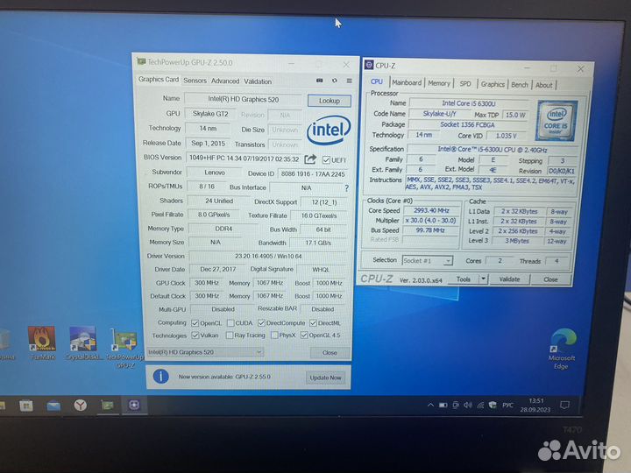631x473 pixels.
Task: Toggle the OpenGL 4.5 checkbox
Action: click(304, 335)
